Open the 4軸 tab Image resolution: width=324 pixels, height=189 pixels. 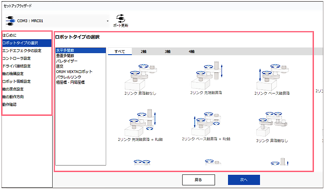(192, 51)
